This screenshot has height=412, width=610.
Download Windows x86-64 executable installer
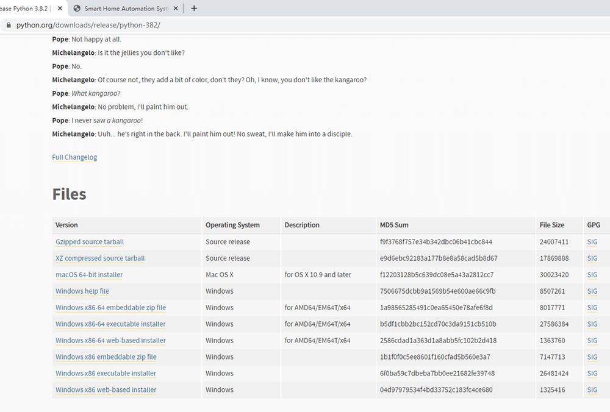(x=110, y=324)
